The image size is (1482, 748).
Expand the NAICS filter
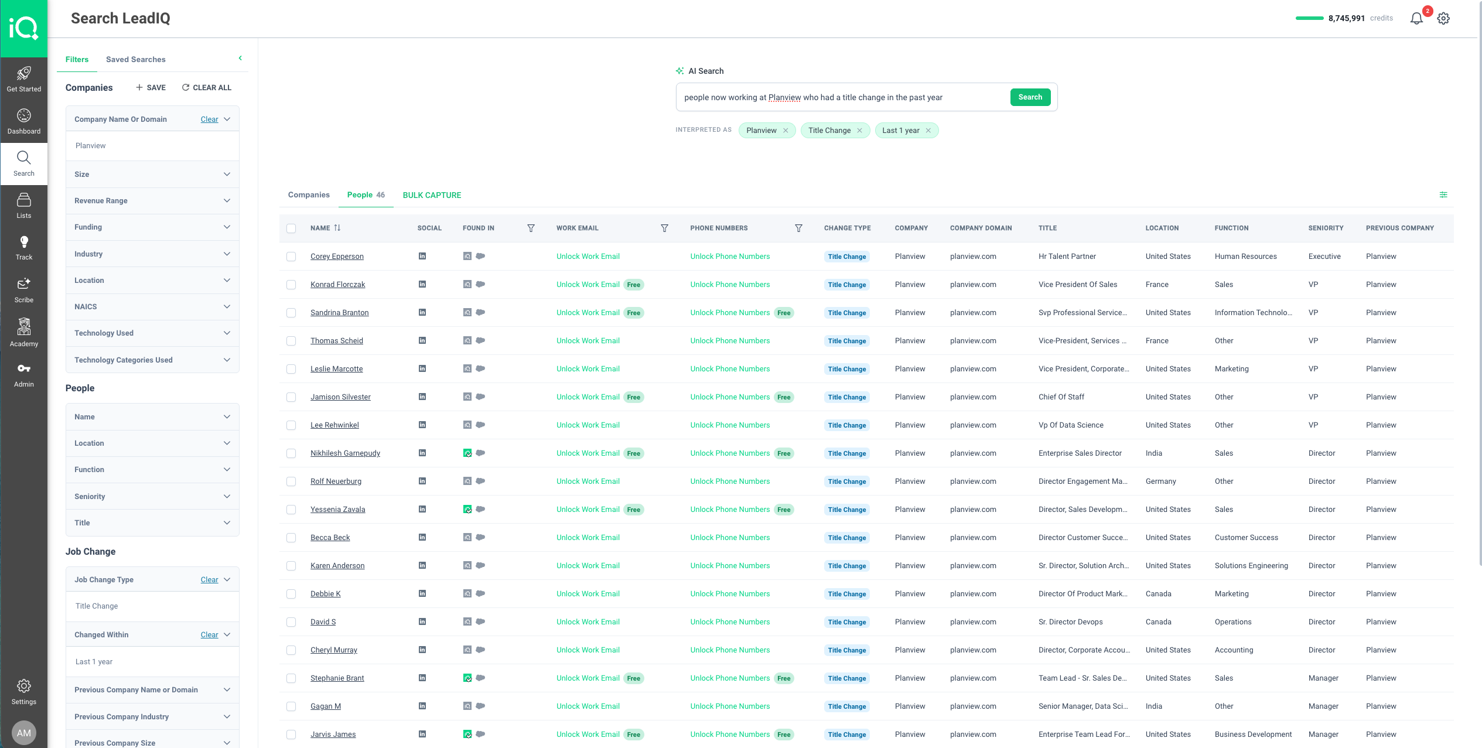[152, 307]
